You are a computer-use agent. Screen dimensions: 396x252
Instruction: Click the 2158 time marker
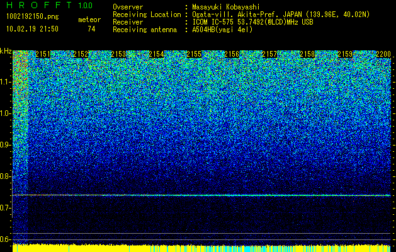tap(308, 54)
